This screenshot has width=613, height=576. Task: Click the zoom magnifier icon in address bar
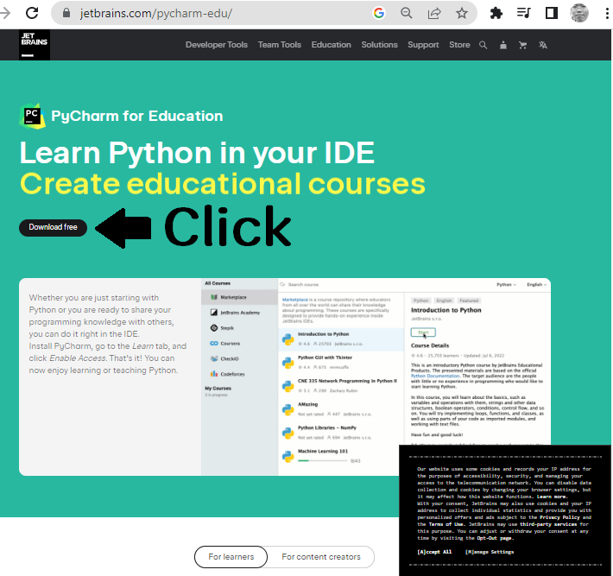tap(407, 13)
